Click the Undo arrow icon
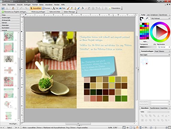The width and height of the screenshot is (171, 129). click(x=21, y=8)
